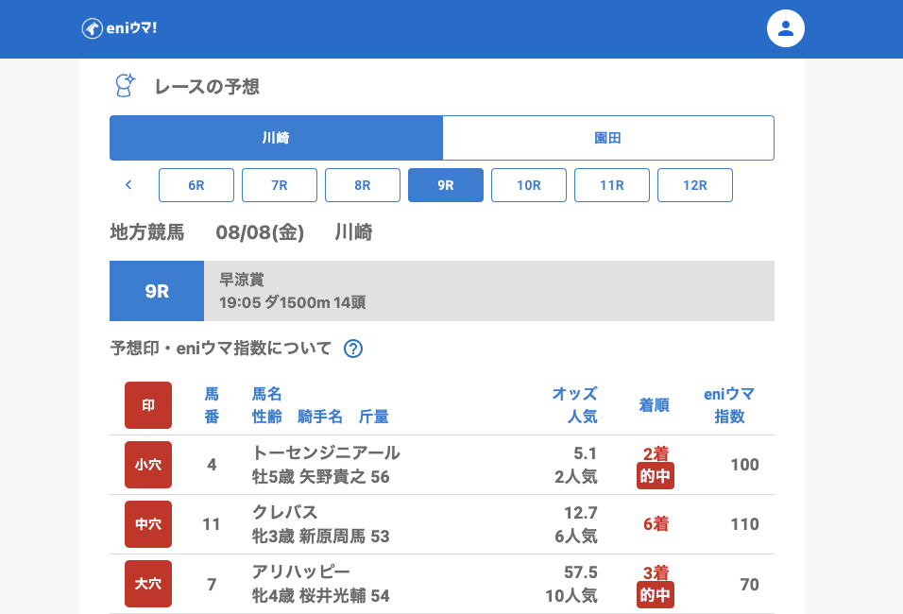The width and height of the screenshot is (903, 614).
Task: Select race 6R
Action: point(196,185)
